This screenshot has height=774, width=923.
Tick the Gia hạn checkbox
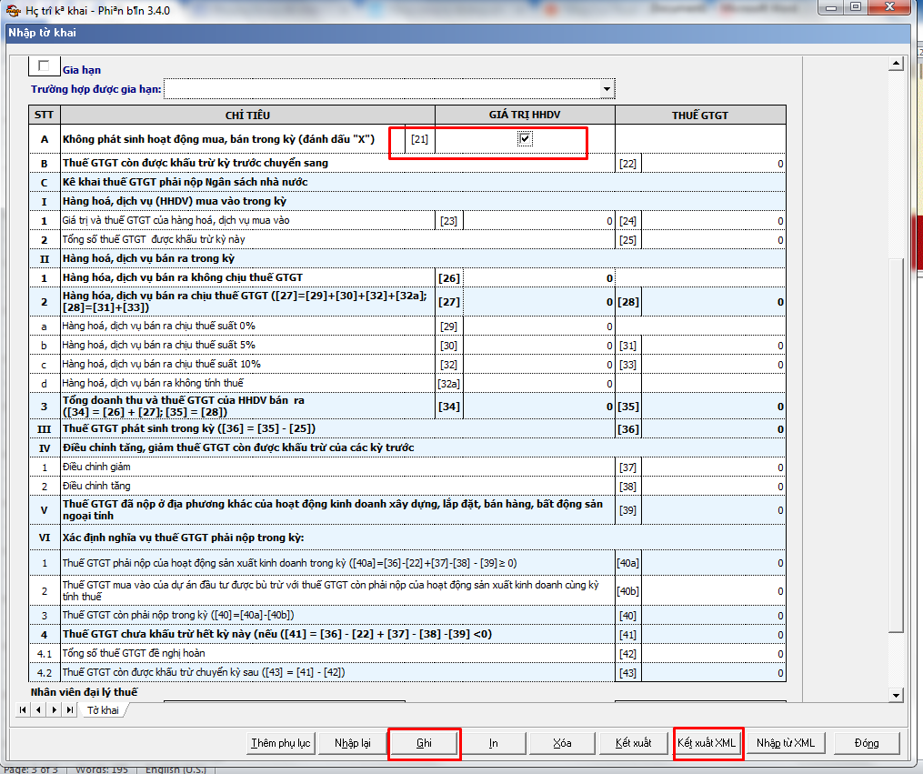pyautogui.click(x=44, y=66)
